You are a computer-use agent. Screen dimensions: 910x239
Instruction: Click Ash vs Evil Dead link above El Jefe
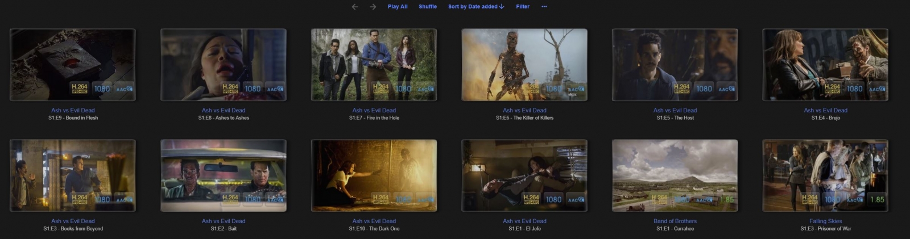(x=524, y=221)
